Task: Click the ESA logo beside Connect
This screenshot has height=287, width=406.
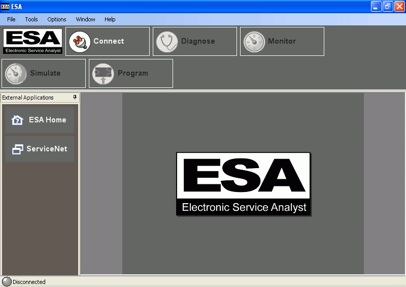Action: coord(33,41)
